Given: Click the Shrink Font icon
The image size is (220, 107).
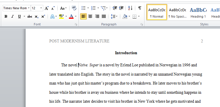Looking at the screenshot, I should tap(53, 8).
